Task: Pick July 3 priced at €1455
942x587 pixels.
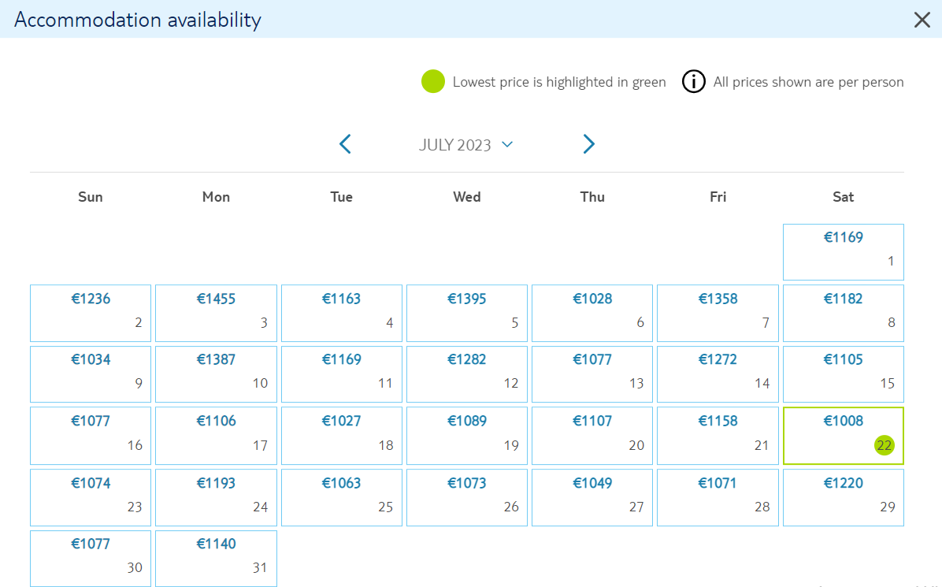Action: 217,314
